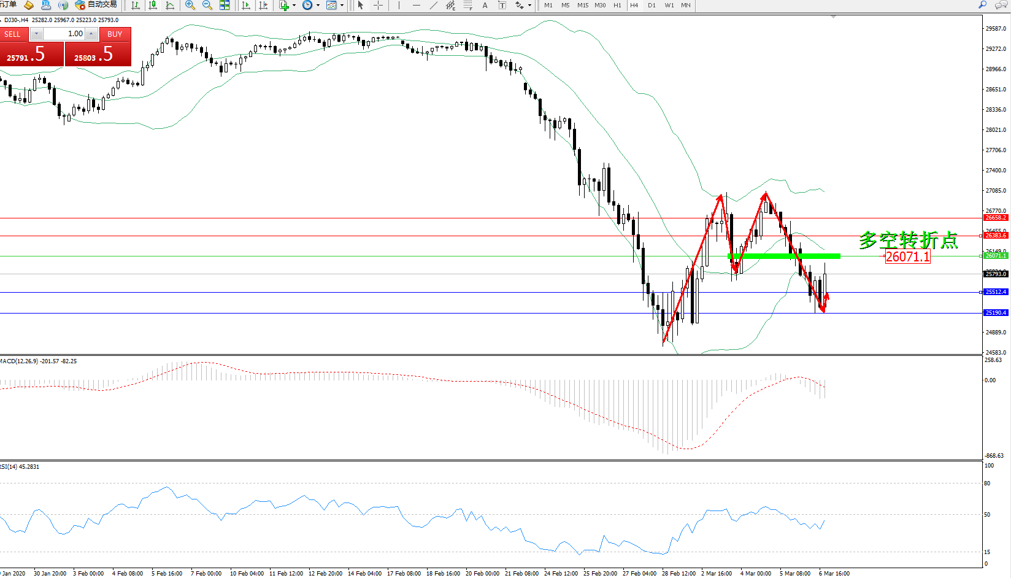Pick the horizontal line drawing tool
This screenshot has width=1011, height=578.
(417, 6)
